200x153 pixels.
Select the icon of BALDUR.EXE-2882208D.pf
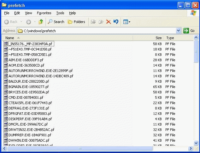tap(6, 81)
